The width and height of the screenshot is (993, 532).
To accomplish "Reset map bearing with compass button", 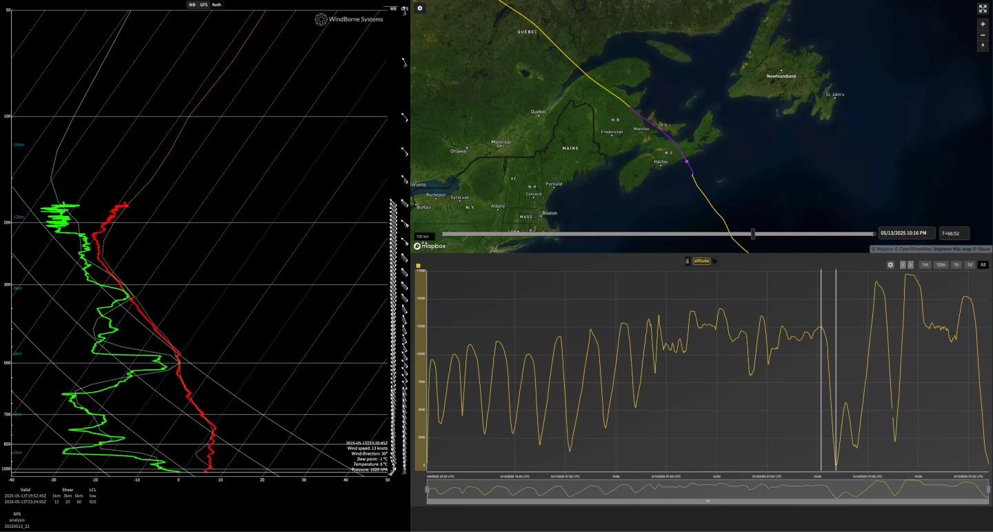I will pos(983,46).
